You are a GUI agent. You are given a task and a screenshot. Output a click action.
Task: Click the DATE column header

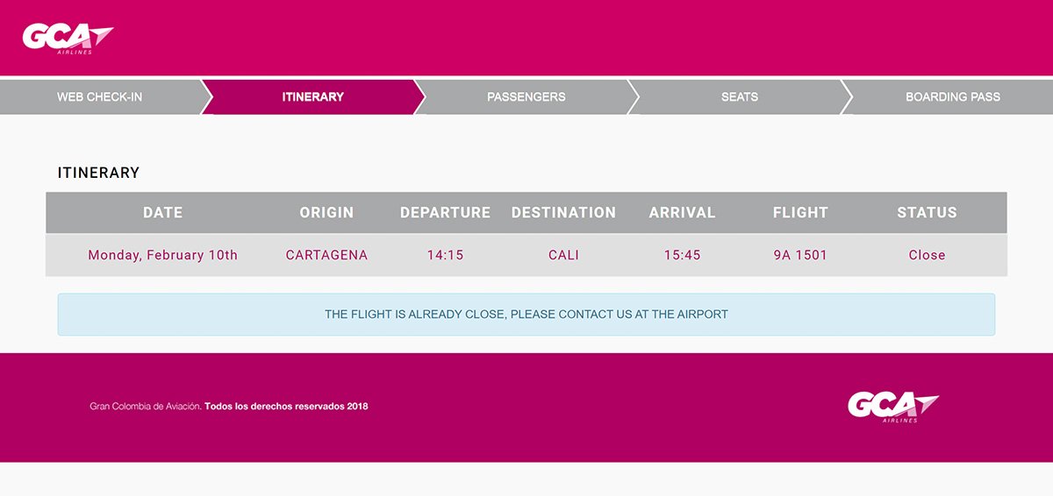click(163, 212)
